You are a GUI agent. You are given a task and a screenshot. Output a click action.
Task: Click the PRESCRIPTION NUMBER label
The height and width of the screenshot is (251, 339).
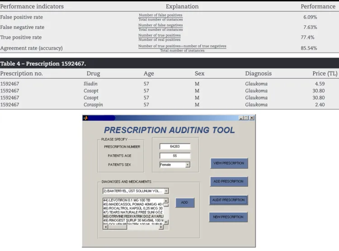click(122, 147)
